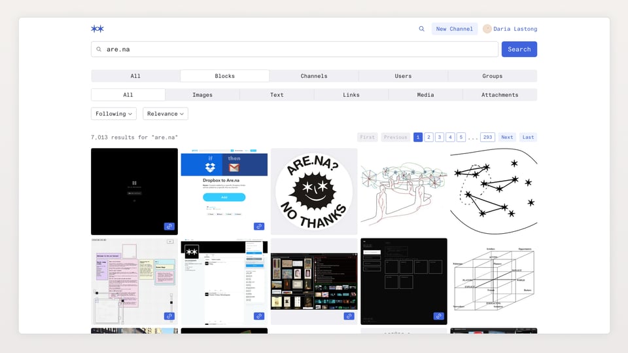Select the All block-type filter

click(128, 95)
